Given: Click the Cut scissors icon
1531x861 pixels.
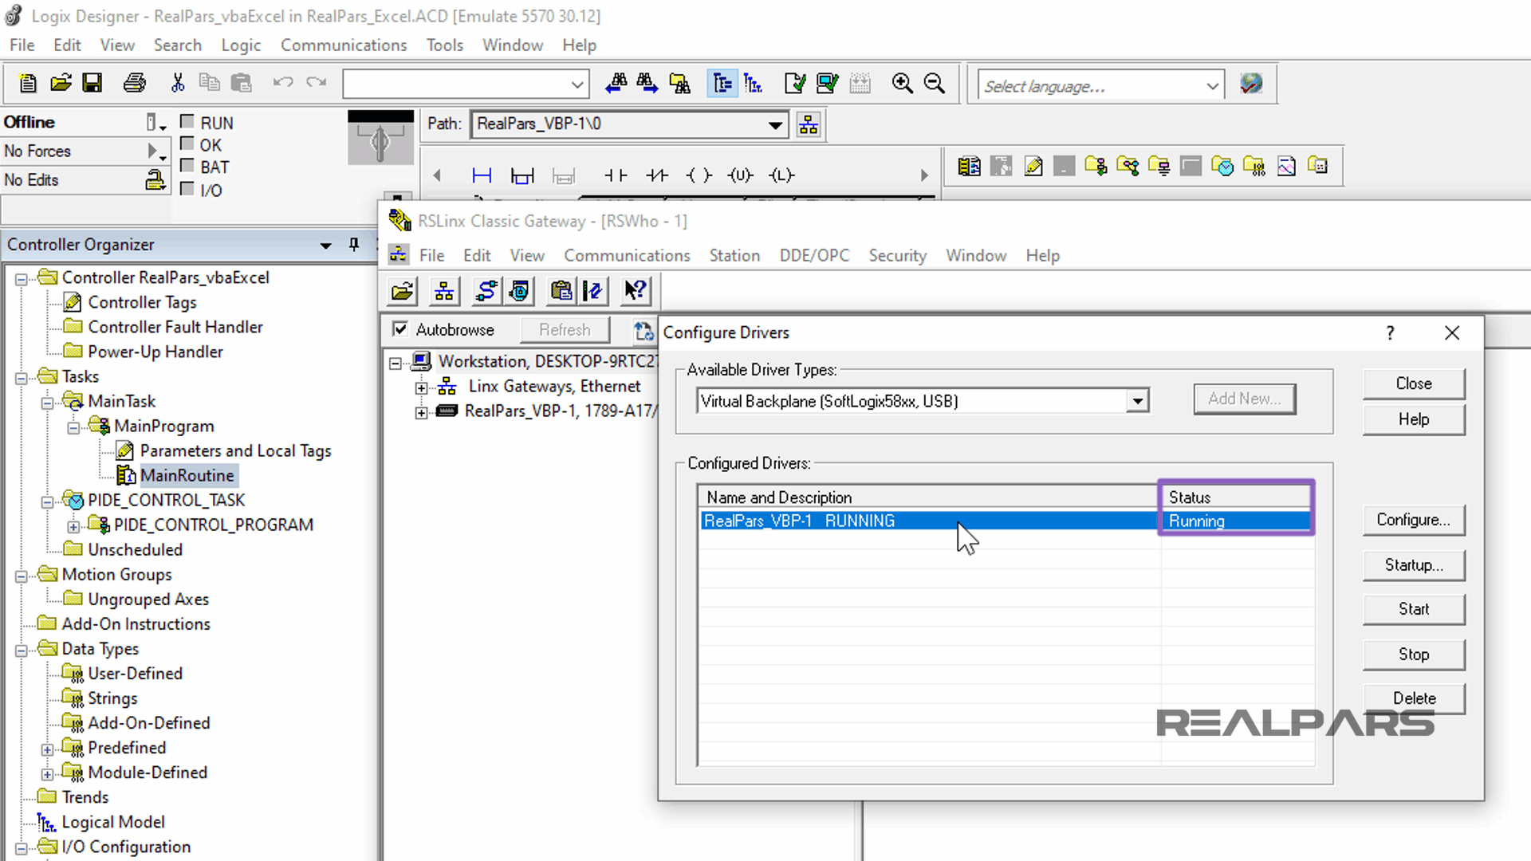Looking at the screenshot, I should pyautogui.click(x=178, y=83).
